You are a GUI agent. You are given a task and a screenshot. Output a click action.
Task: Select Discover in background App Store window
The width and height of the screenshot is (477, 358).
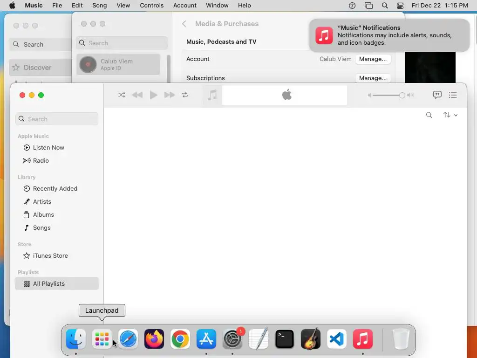tap(40, 67)
